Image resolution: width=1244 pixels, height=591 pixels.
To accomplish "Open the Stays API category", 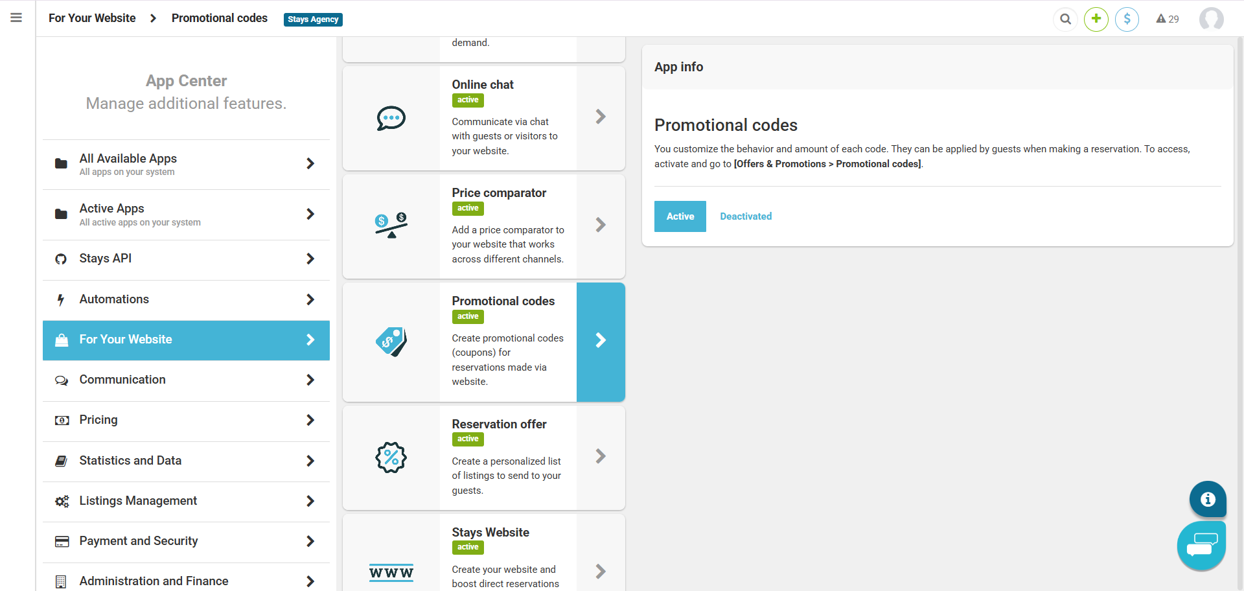I will click(186, 259).
